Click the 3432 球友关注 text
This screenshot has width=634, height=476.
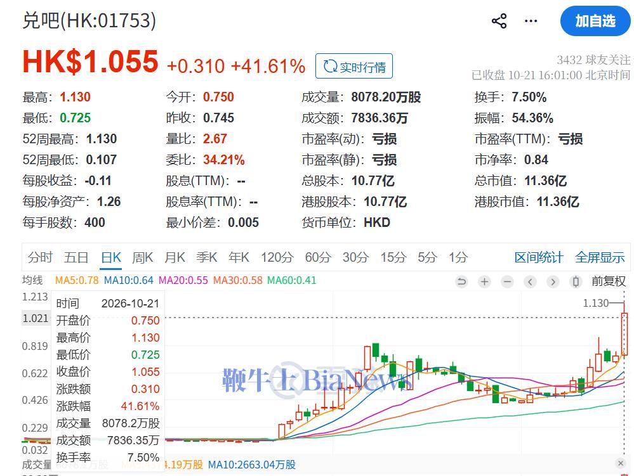593,60
